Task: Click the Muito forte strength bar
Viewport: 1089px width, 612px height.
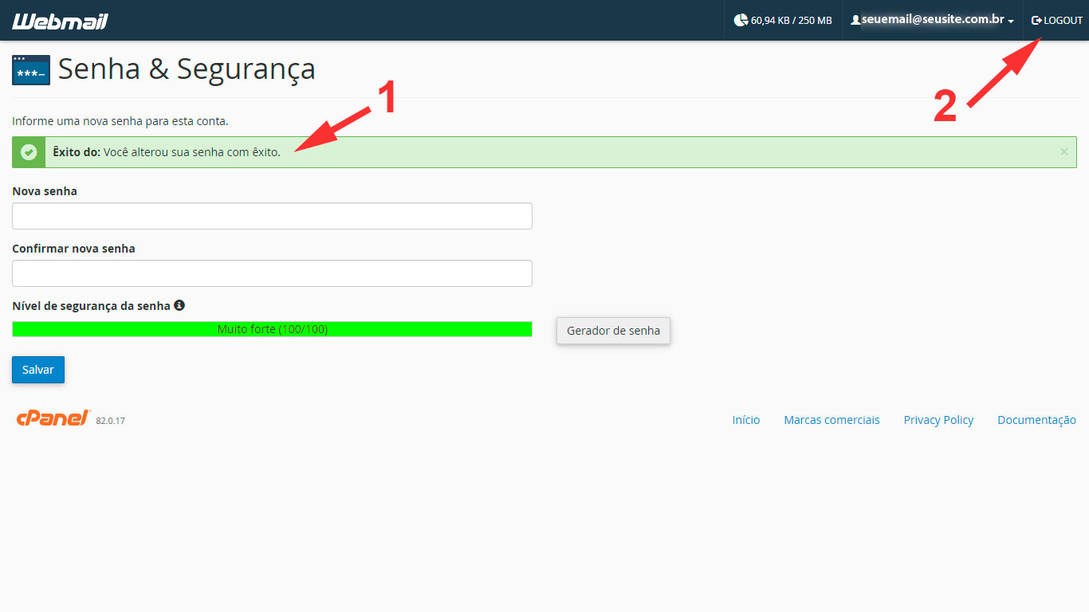Action: pyautogui.click(x=272, y=329)
